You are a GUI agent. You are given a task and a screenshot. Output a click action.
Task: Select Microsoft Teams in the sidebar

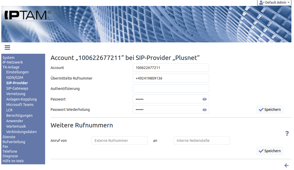20,105
